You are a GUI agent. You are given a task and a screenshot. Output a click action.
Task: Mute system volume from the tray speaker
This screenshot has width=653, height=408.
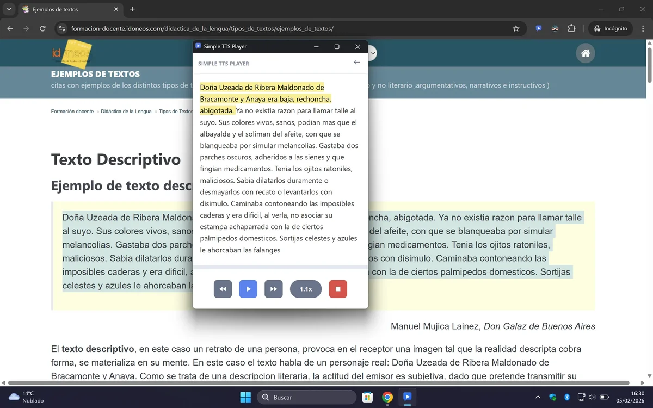coord(593,397)
